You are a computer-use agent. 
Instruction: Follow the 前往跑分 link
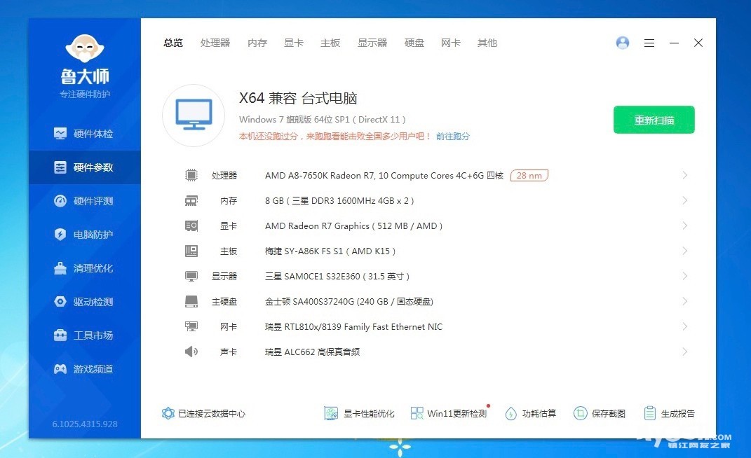coord(453,137)
